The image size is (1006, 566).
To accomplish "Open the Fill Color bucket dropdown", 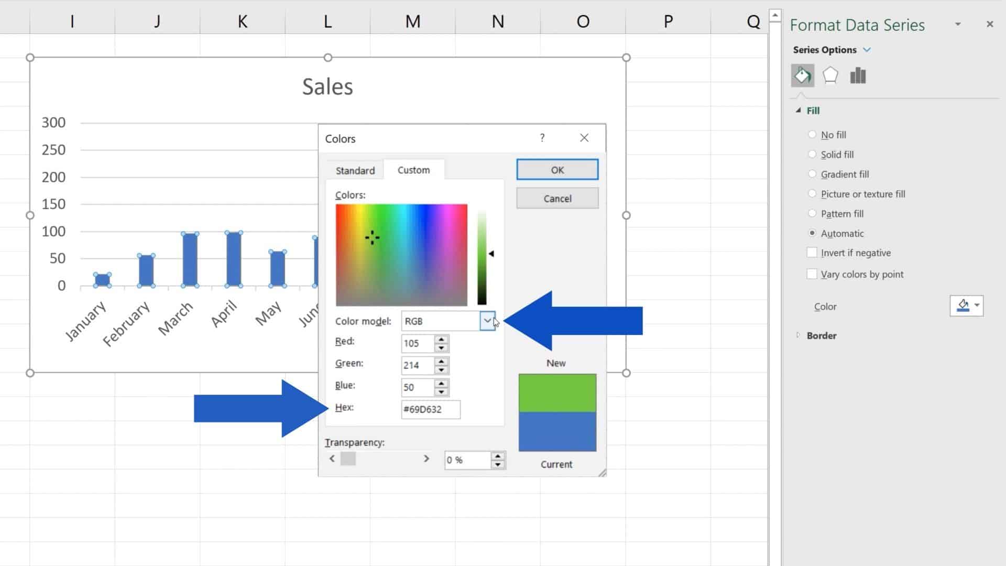I will (x=975, y=306).
